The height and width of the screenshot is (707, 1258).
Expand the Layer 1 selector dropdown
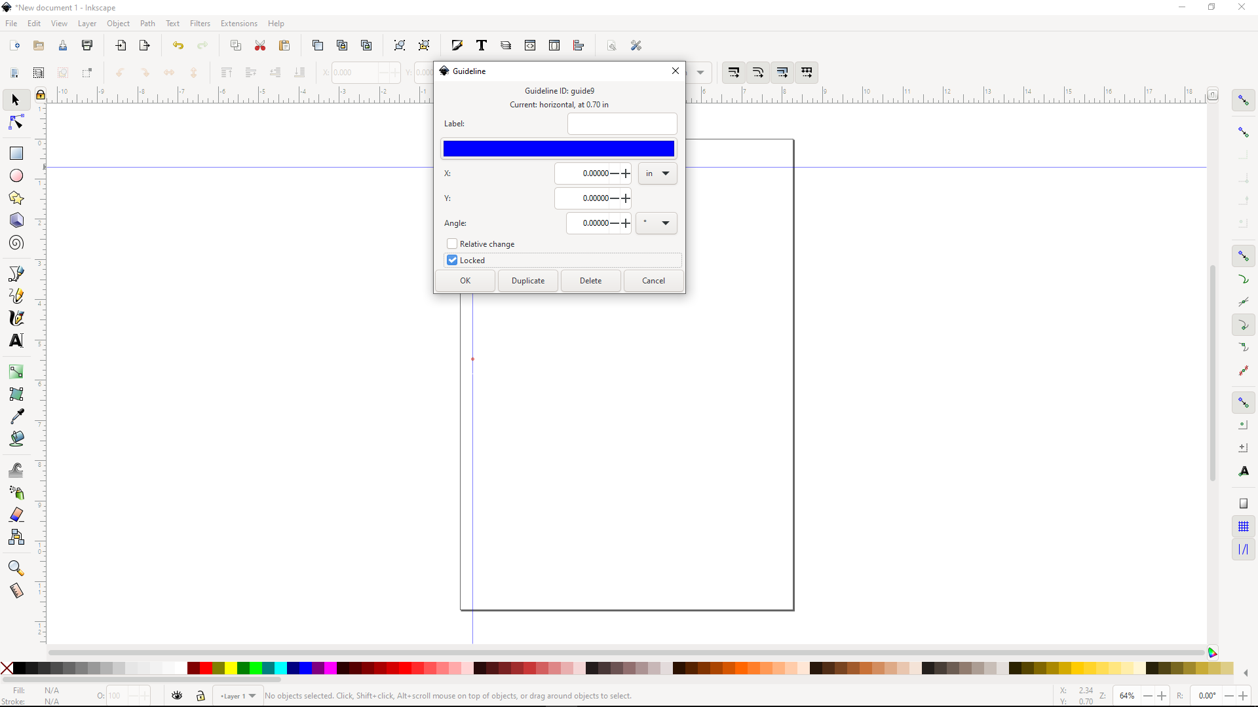tap(238, 696)
